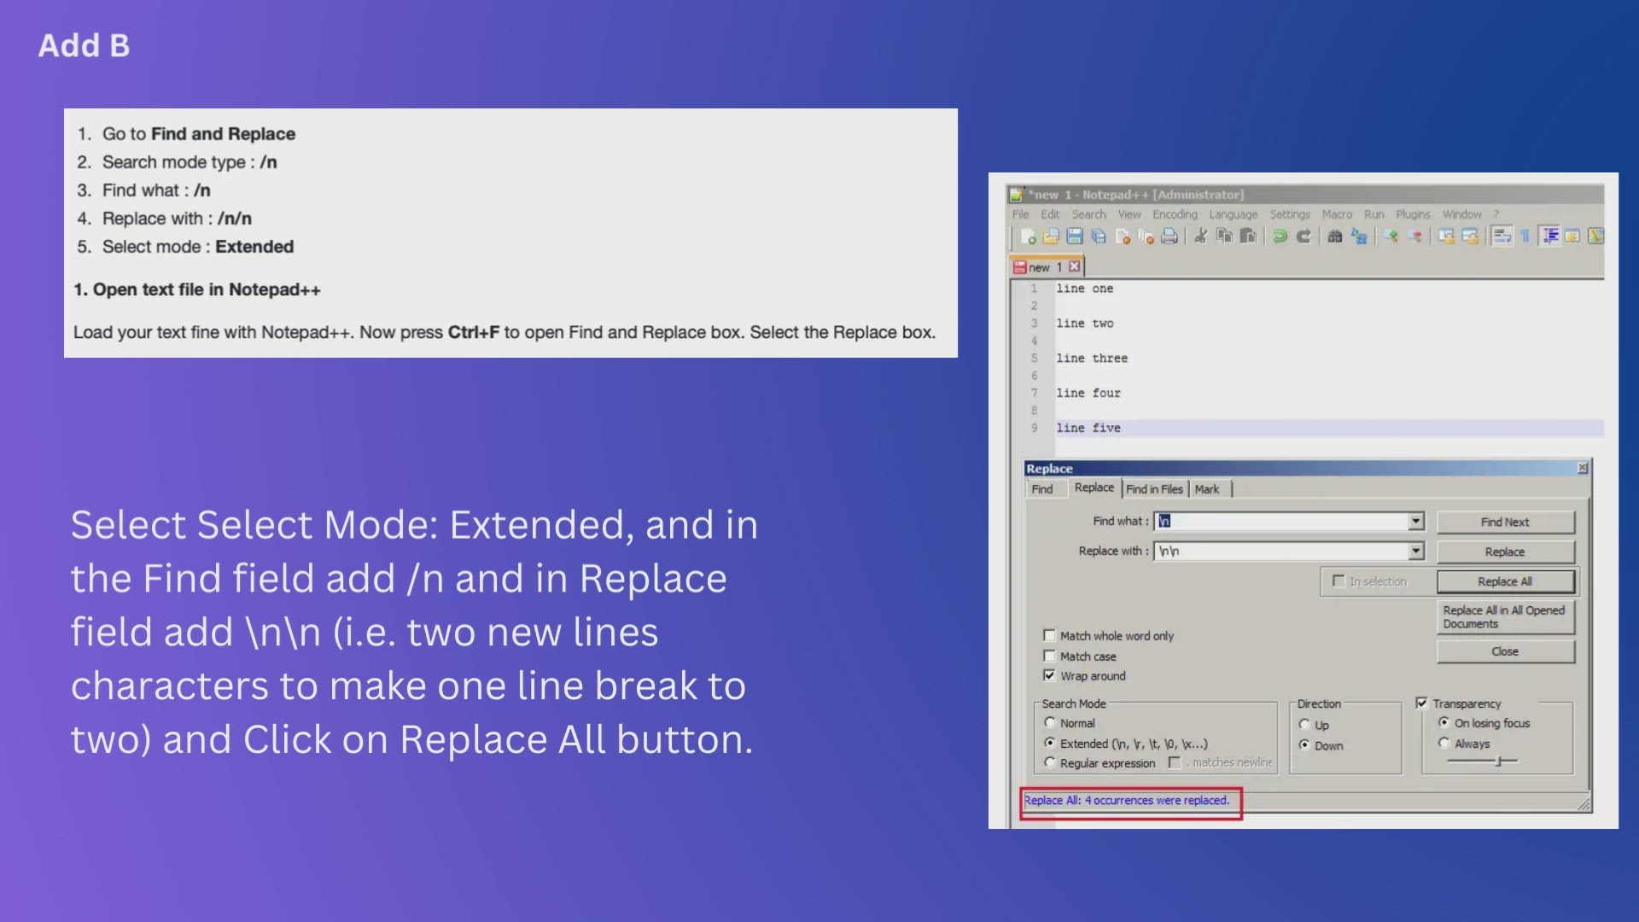
Task: Click the Open file folder icon
Action: tap(1051, 236)
